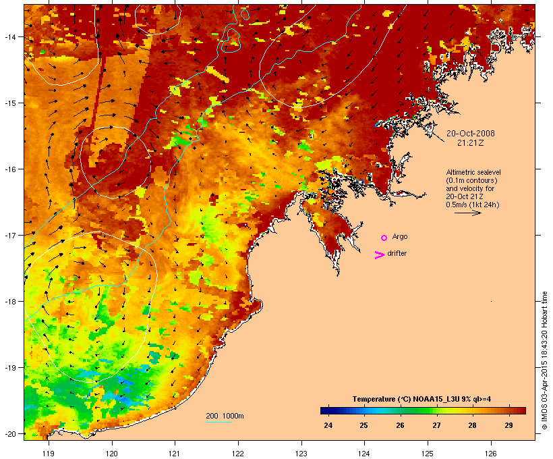Click the time text 21:21Z

471,143
